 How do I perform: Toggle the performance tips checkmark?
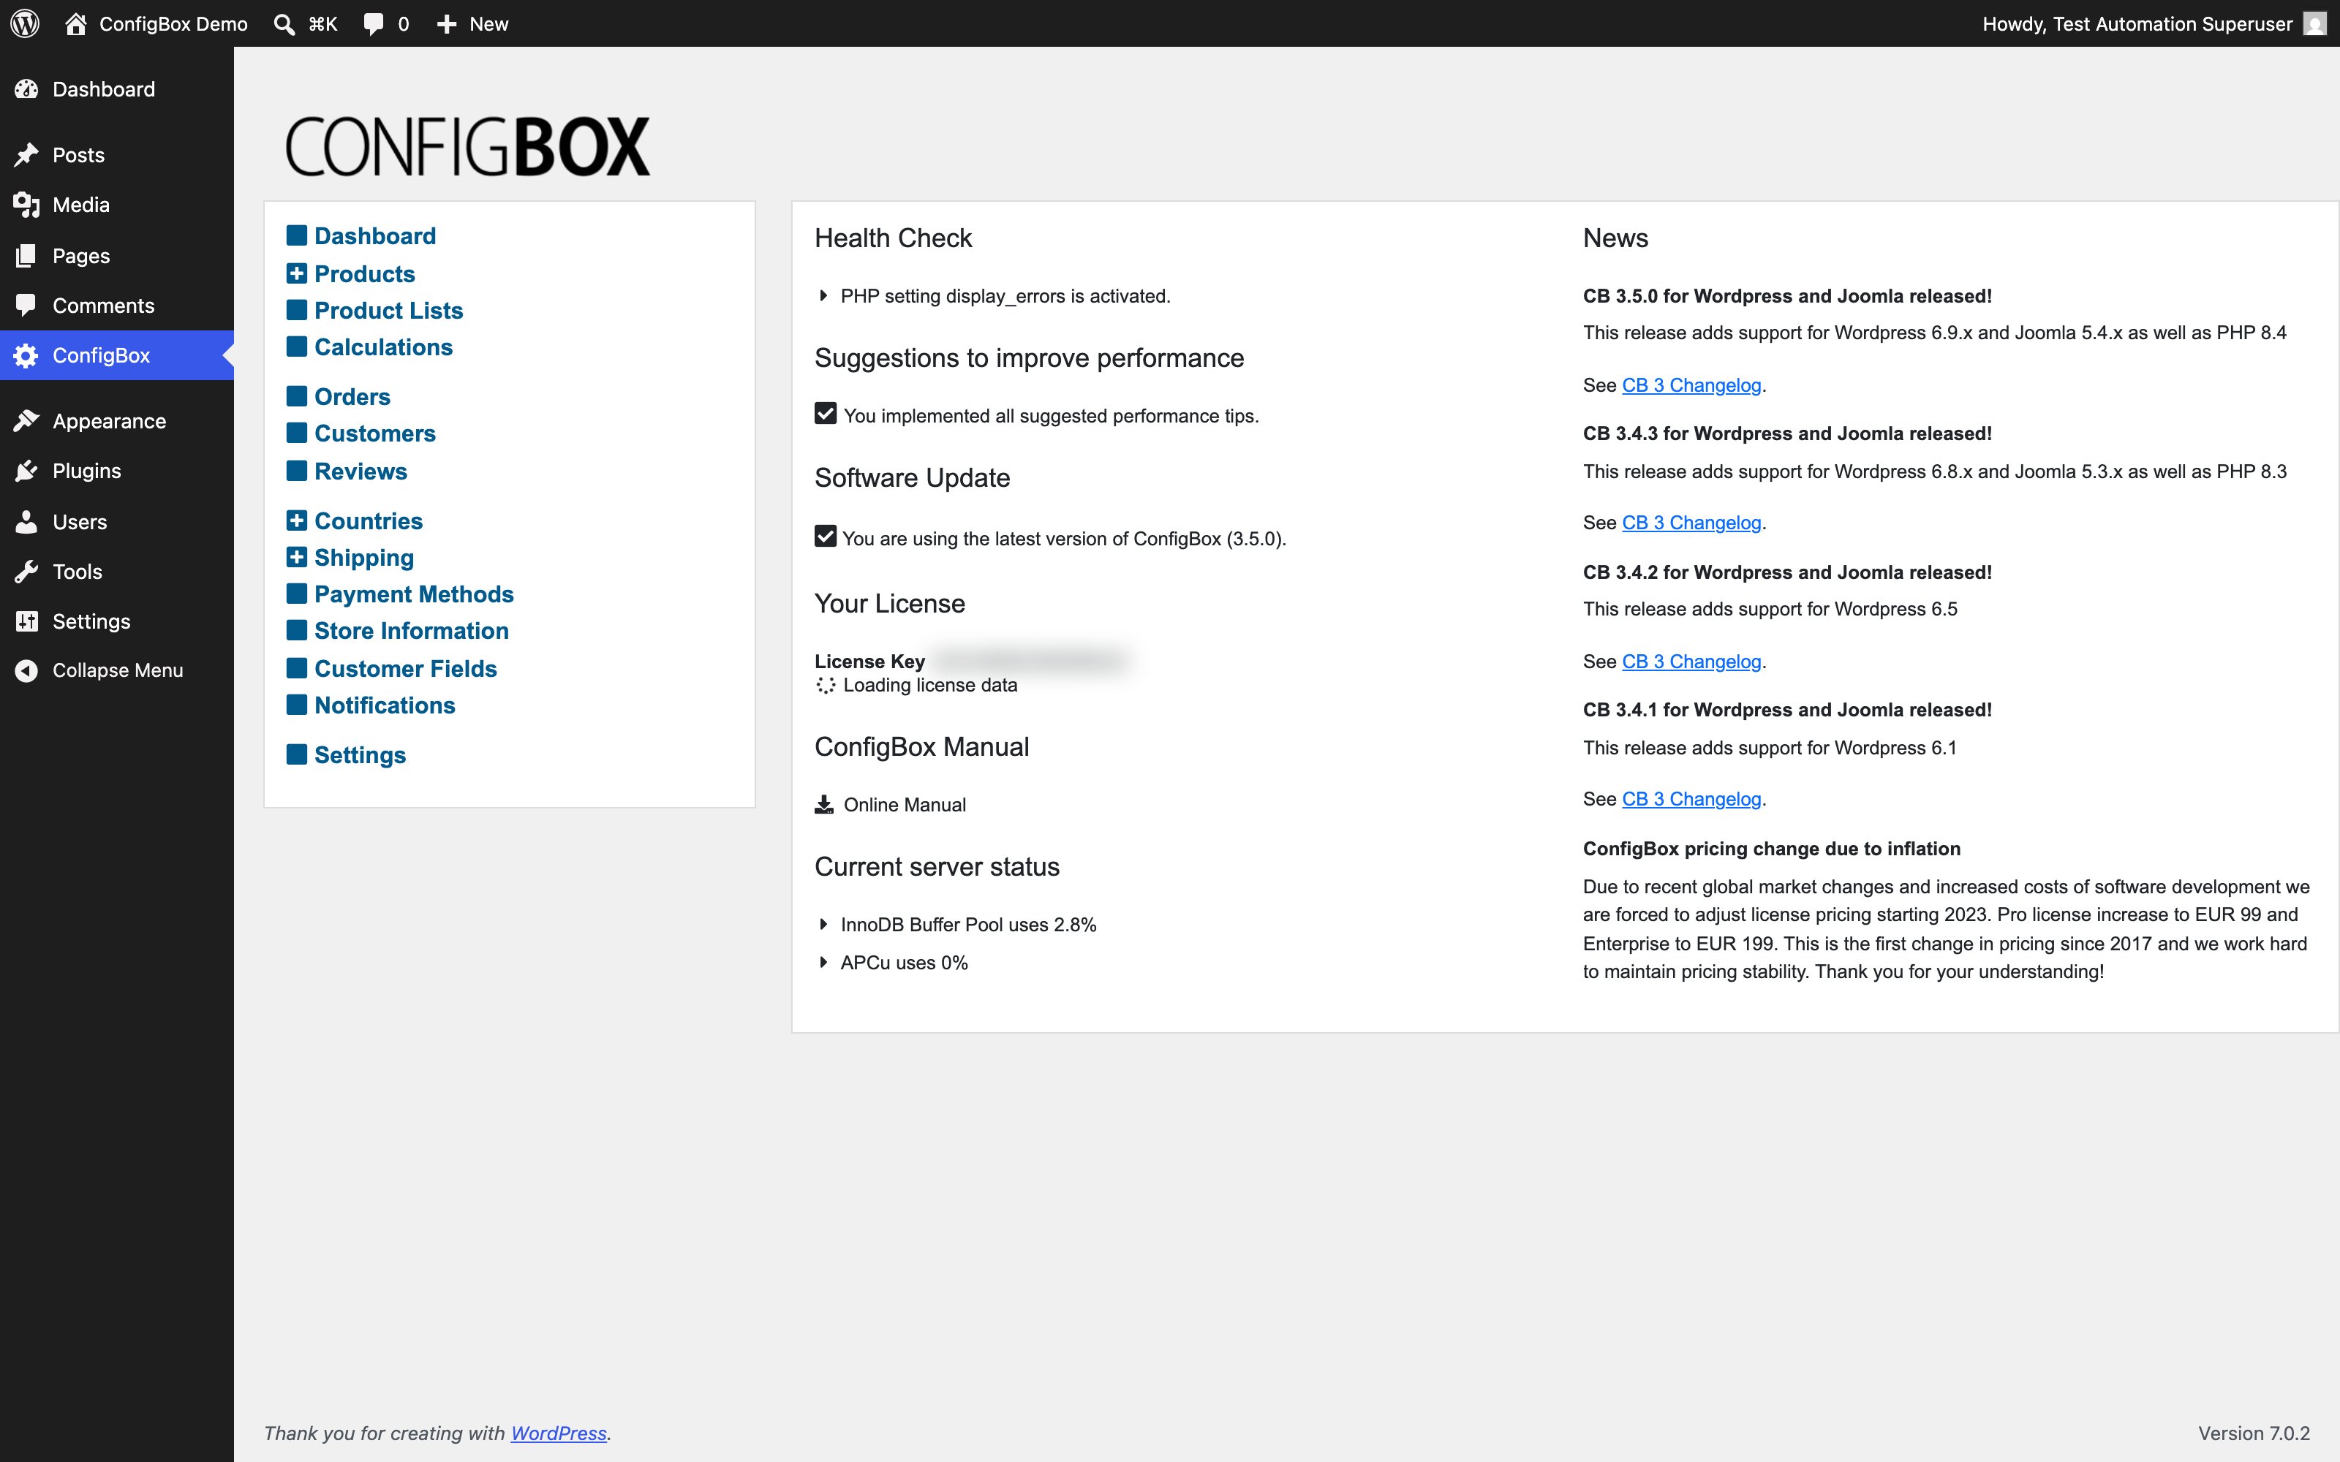[825, 414]
